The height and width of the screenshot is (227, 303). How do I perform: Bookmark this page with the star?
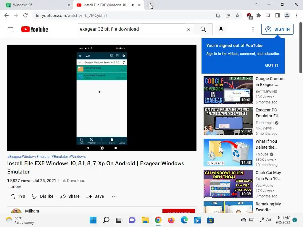(x=237, y=15)
